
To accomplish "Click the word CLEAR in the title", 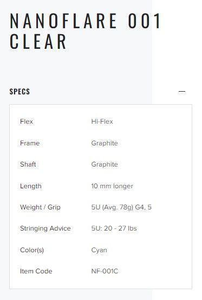I will click(38, 42).
